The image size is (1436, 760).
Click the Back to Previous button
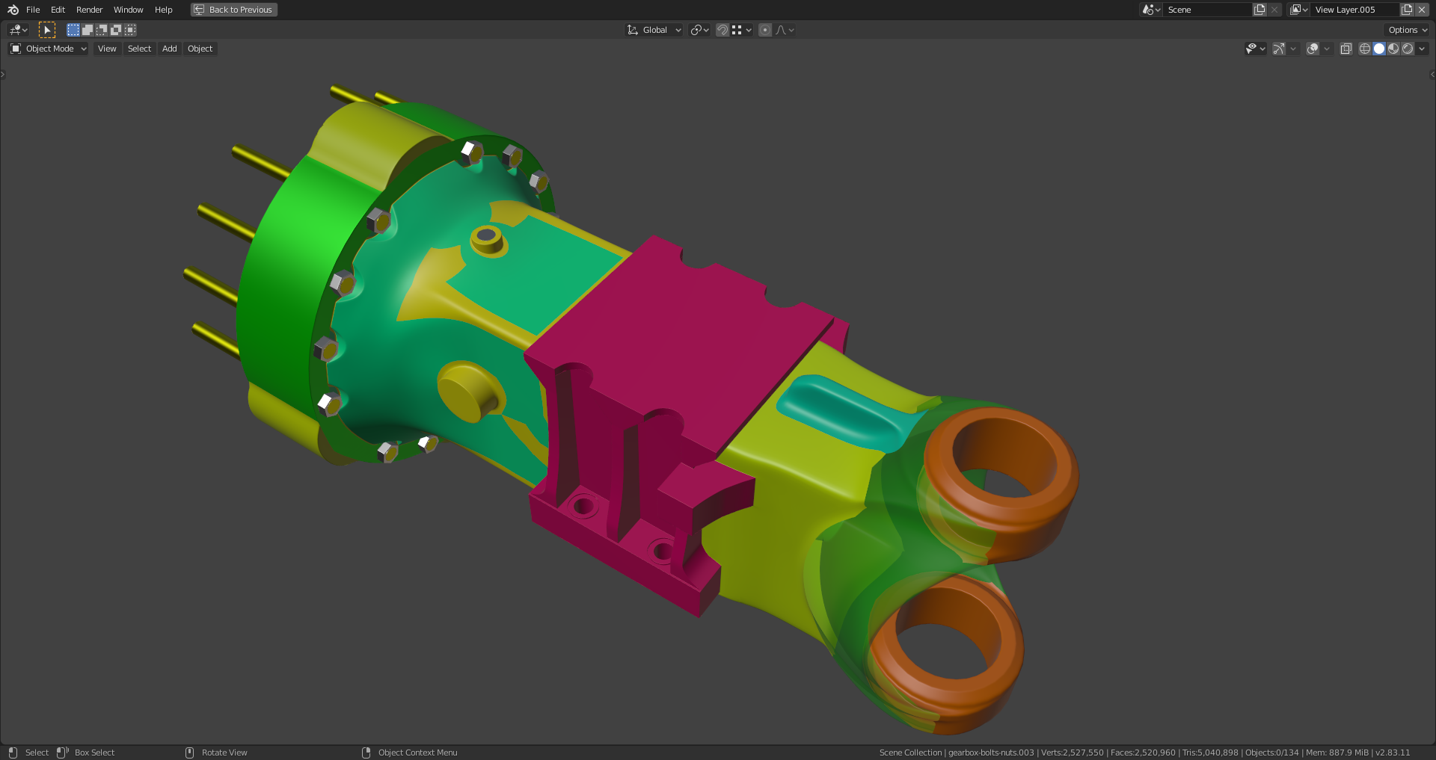[234, 10]
